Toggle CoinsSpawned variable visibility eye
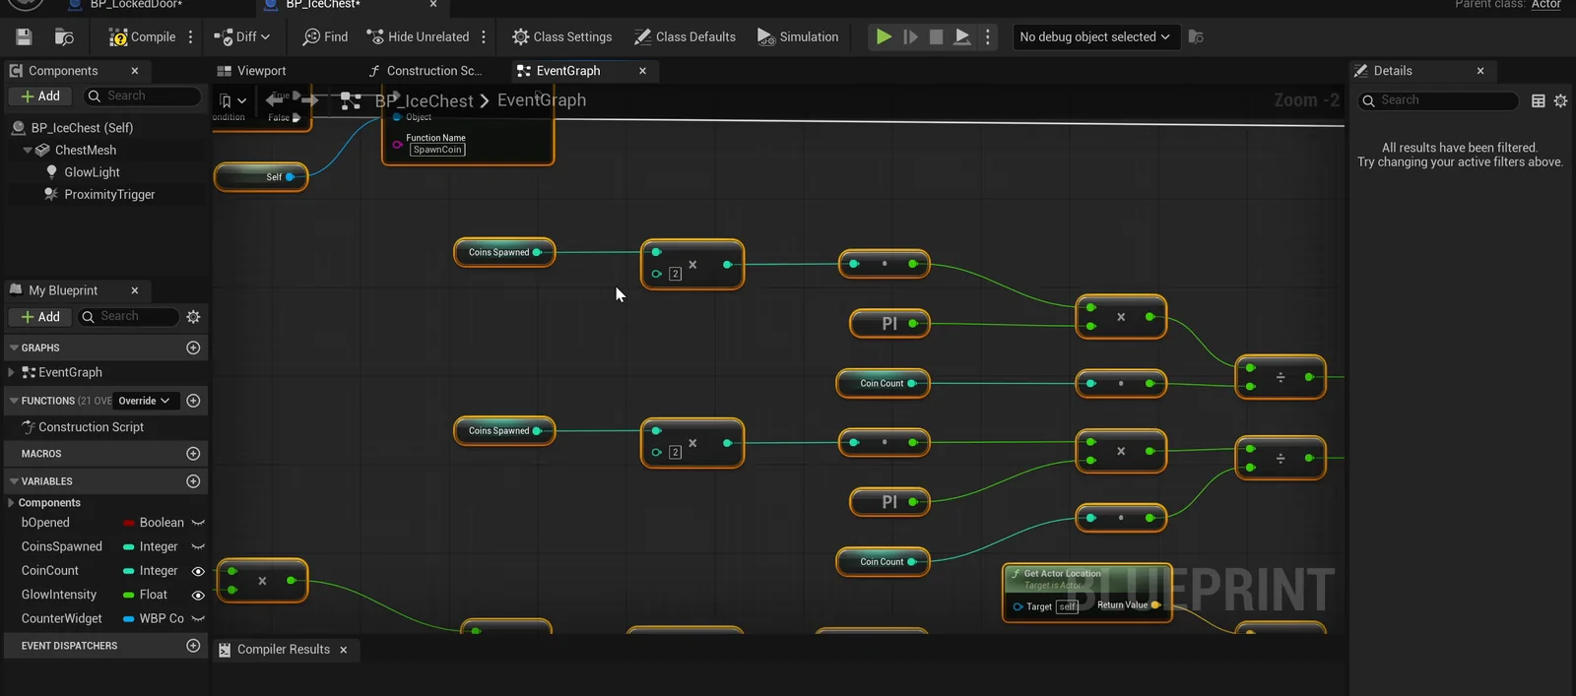 (198, 546)
